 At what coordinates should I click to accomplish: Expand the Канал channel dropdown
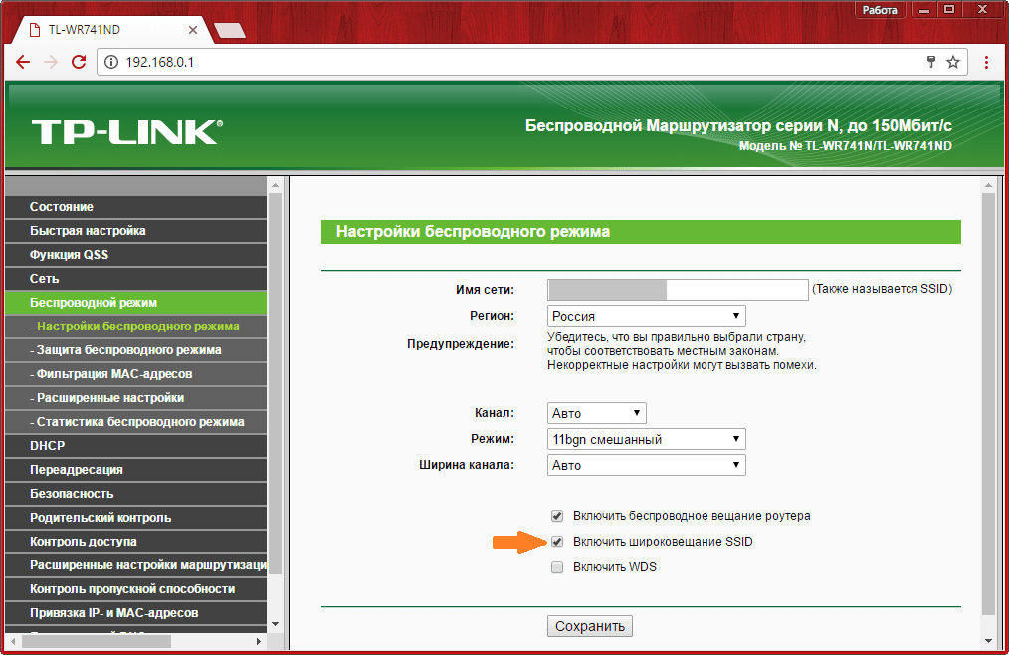click(596, 413)
